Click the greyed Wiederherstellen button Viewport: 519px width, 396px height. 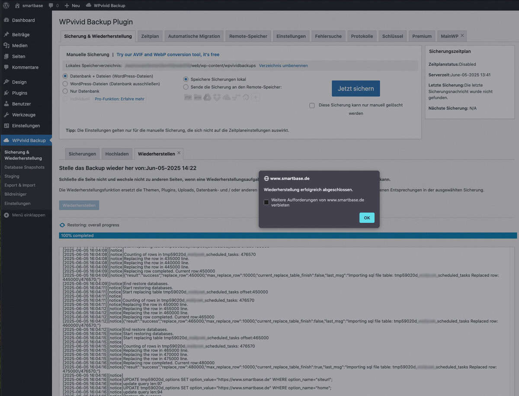79,205
